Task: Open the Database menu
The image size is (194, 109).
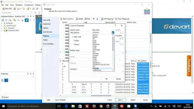Action: pyautogui.click(x=19, y=5)
